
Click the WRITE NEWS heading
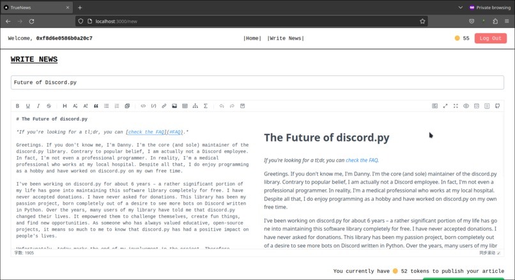pos(34,59)
